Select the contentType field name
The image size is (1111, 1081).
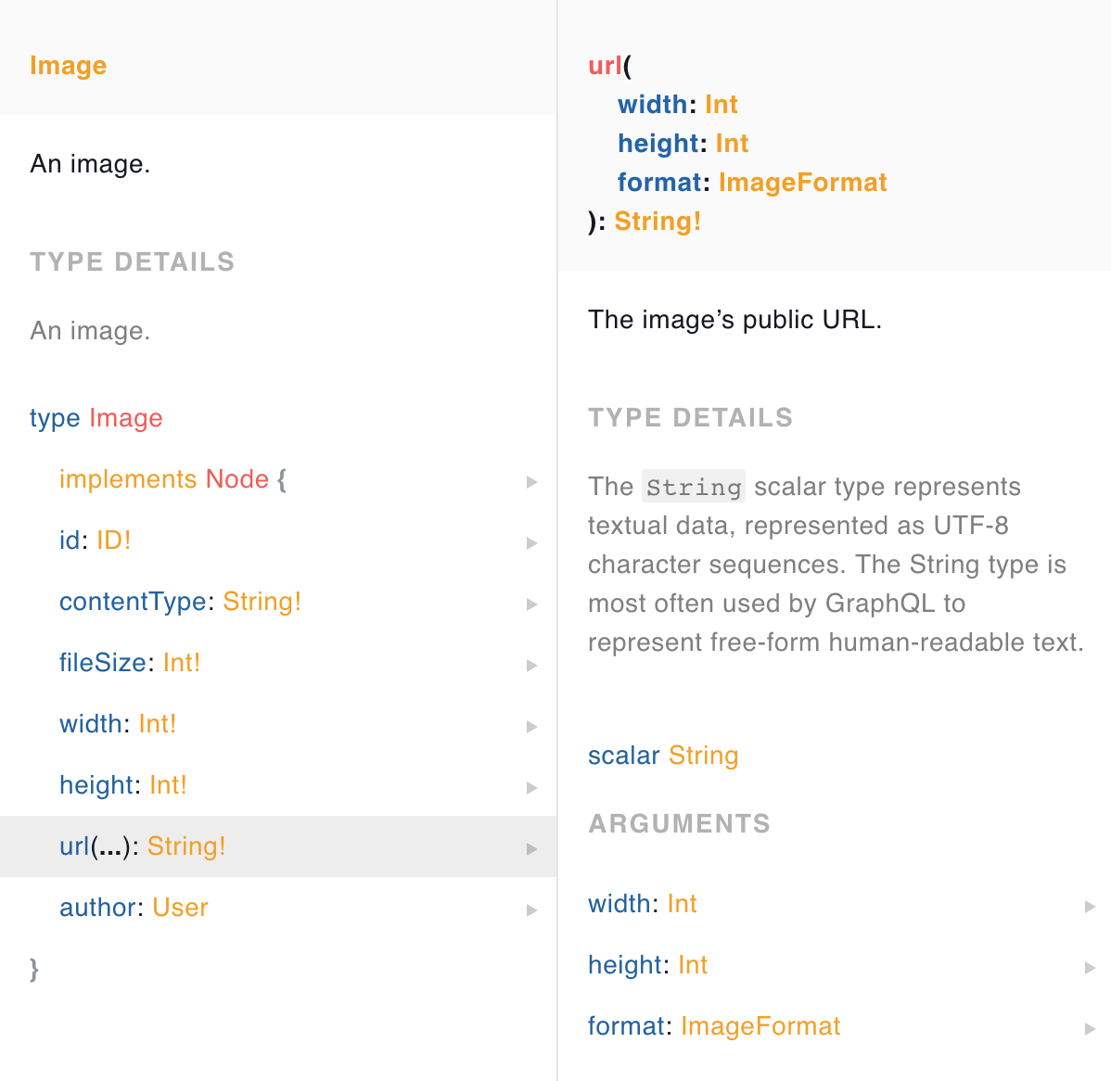tap(133, 602)
